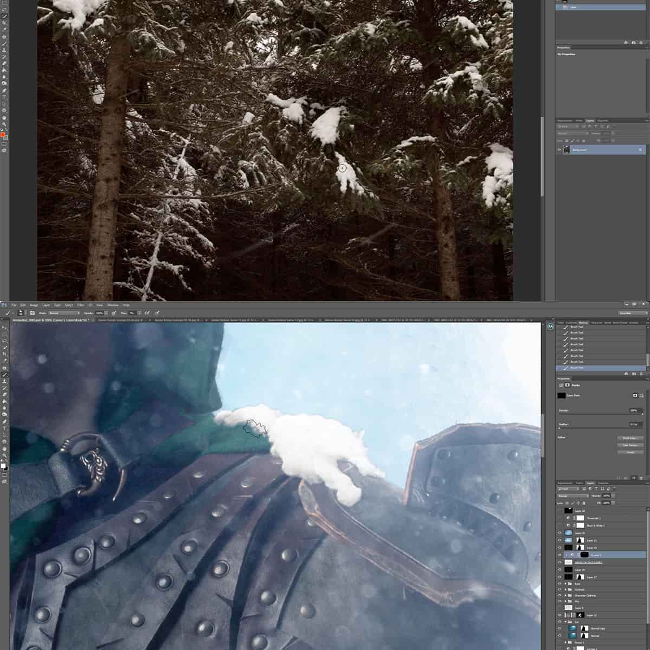Click the Invert button in the Masks panel
650x650 pixels.
tap(630, 452)
